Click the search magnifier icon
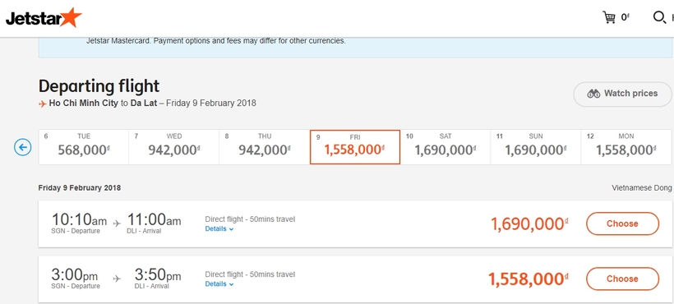 click(x=659, y=17)
